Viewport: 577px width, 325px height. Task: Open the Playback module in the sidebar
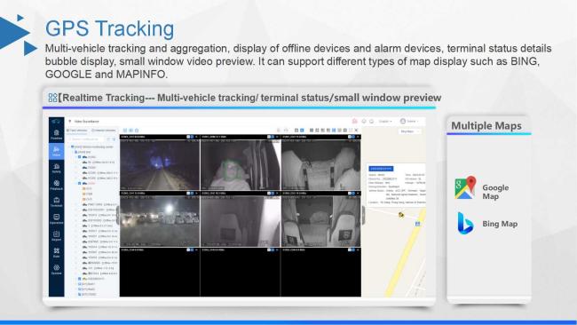[x=56, y=185]
